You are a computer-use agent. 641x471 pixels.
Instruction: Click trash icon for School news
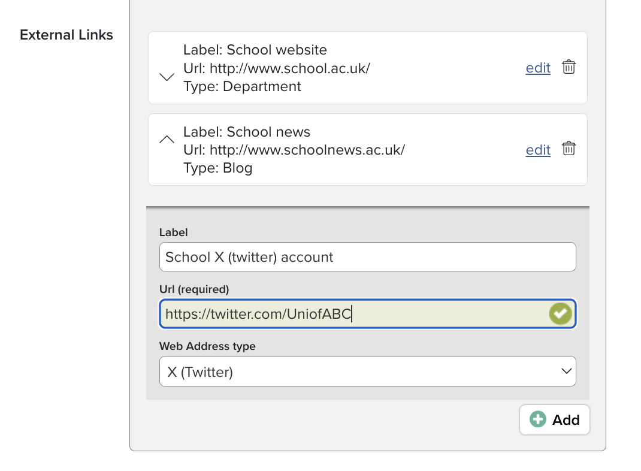click(x=569, y=149)
